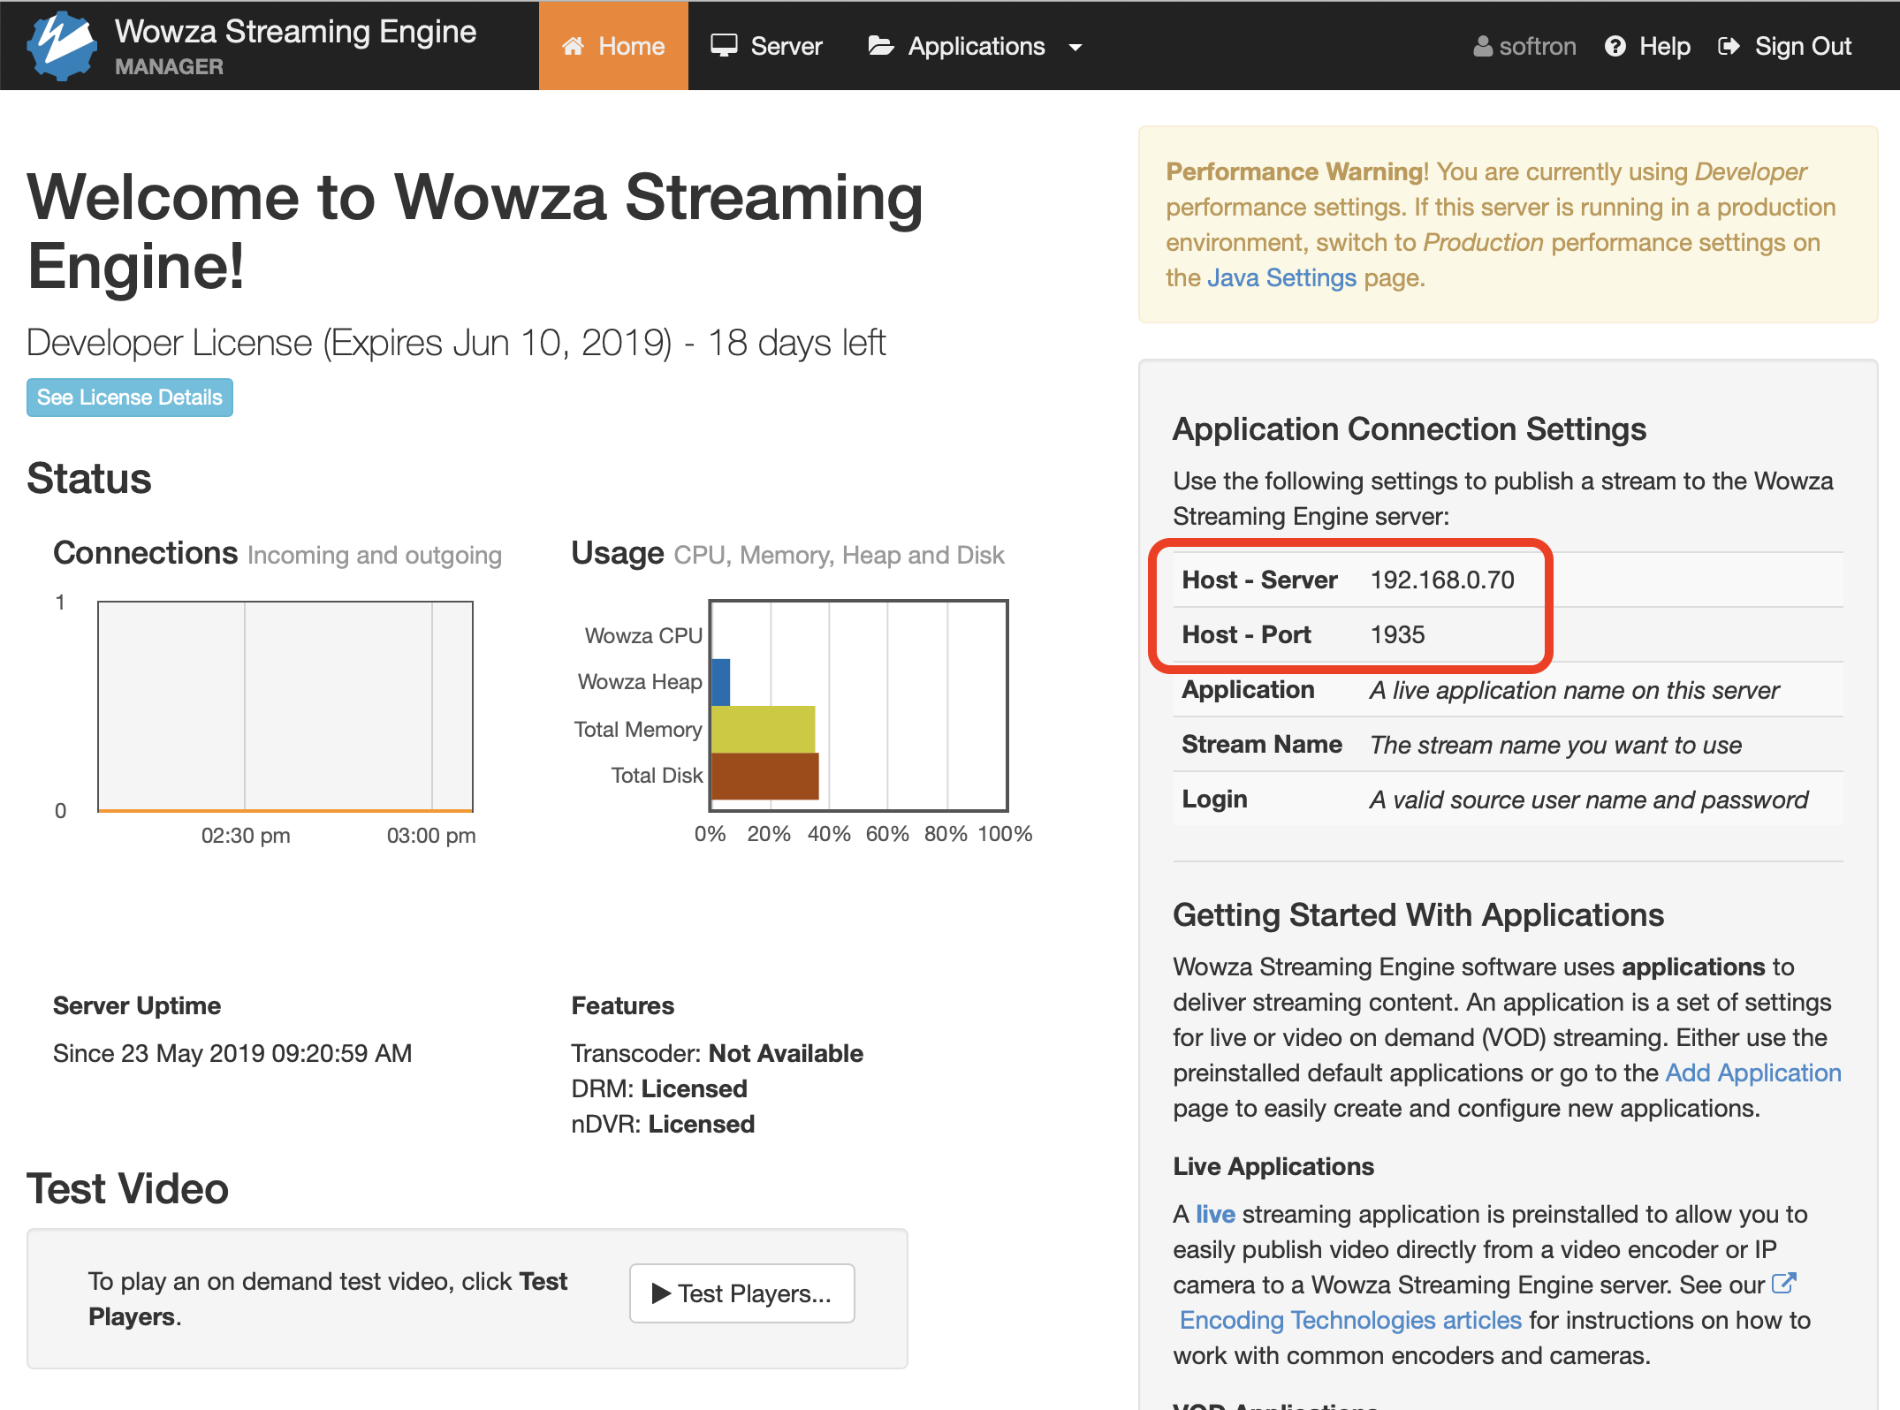Click the 'Total Disk' chart label
The width and height of the screenshot is (1900, 1410).
click(x=657, y=776)
